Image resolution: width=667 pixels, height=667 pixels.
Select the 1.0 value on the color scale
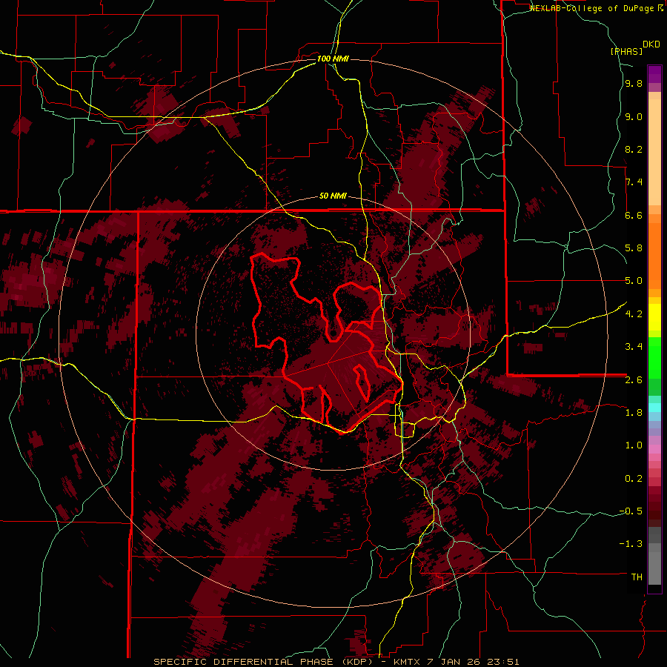(634, 445)
